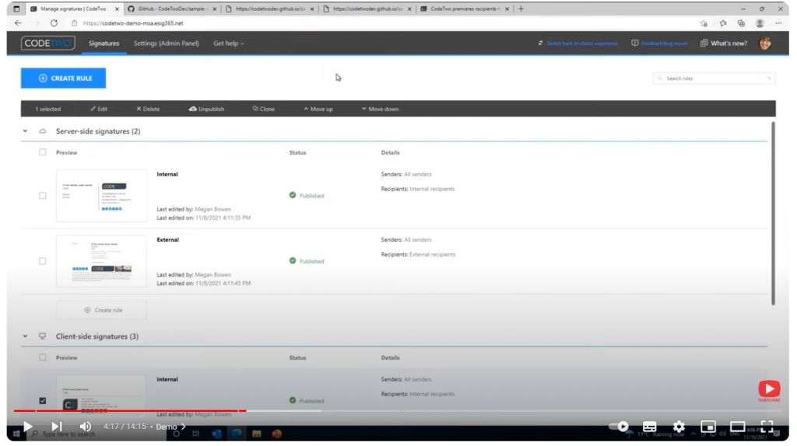The height and width of the screenshot is (446, 797).
Task: Tick checkbox for server-side Internal rule
Action: (43, 196)
